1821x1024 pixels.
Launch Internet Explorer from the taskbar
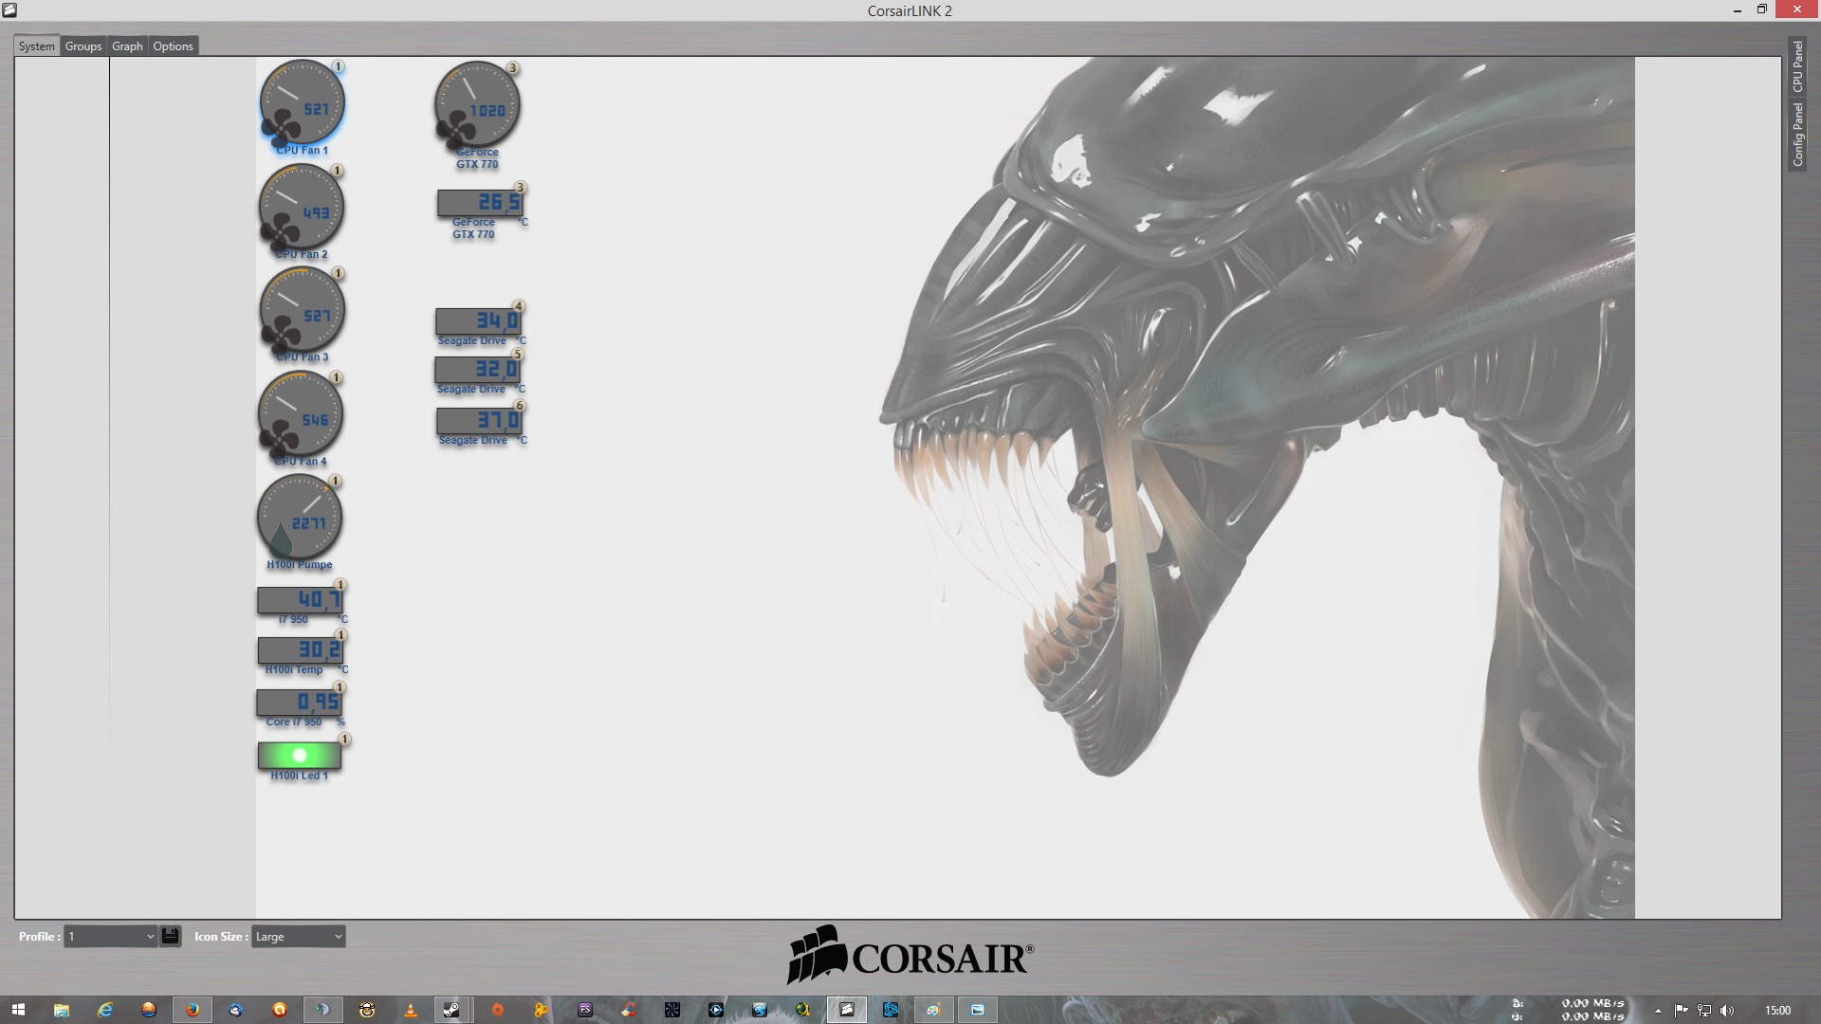(x=105, y=1010)
